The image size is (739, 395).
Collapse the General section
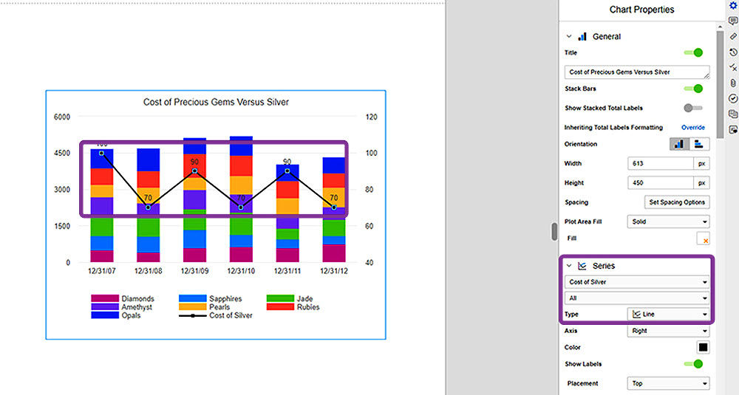pyautogui.click(x=569, y=36)
